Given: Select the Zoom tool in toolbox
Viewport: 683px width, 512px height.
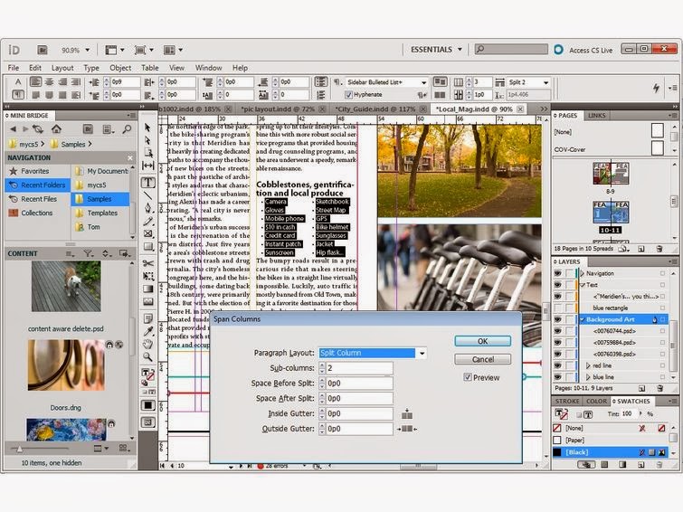Looking at the screenshot, I should click(x=148, y=357).
